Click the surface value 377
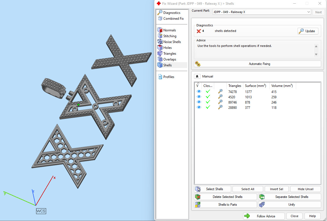Image resolution: width=327 pixels, height=221 pixels. [248, 107]
